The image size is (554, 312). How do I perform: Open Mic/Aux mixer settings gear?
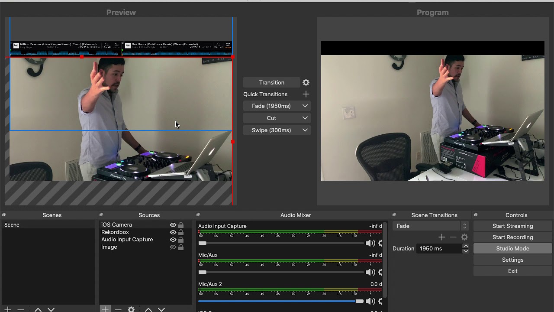click(x=380, y=272)
